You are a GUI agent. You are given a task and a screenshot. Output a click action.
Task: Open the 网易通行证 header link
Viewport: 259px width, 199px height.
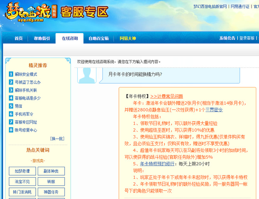coord(240,7)
